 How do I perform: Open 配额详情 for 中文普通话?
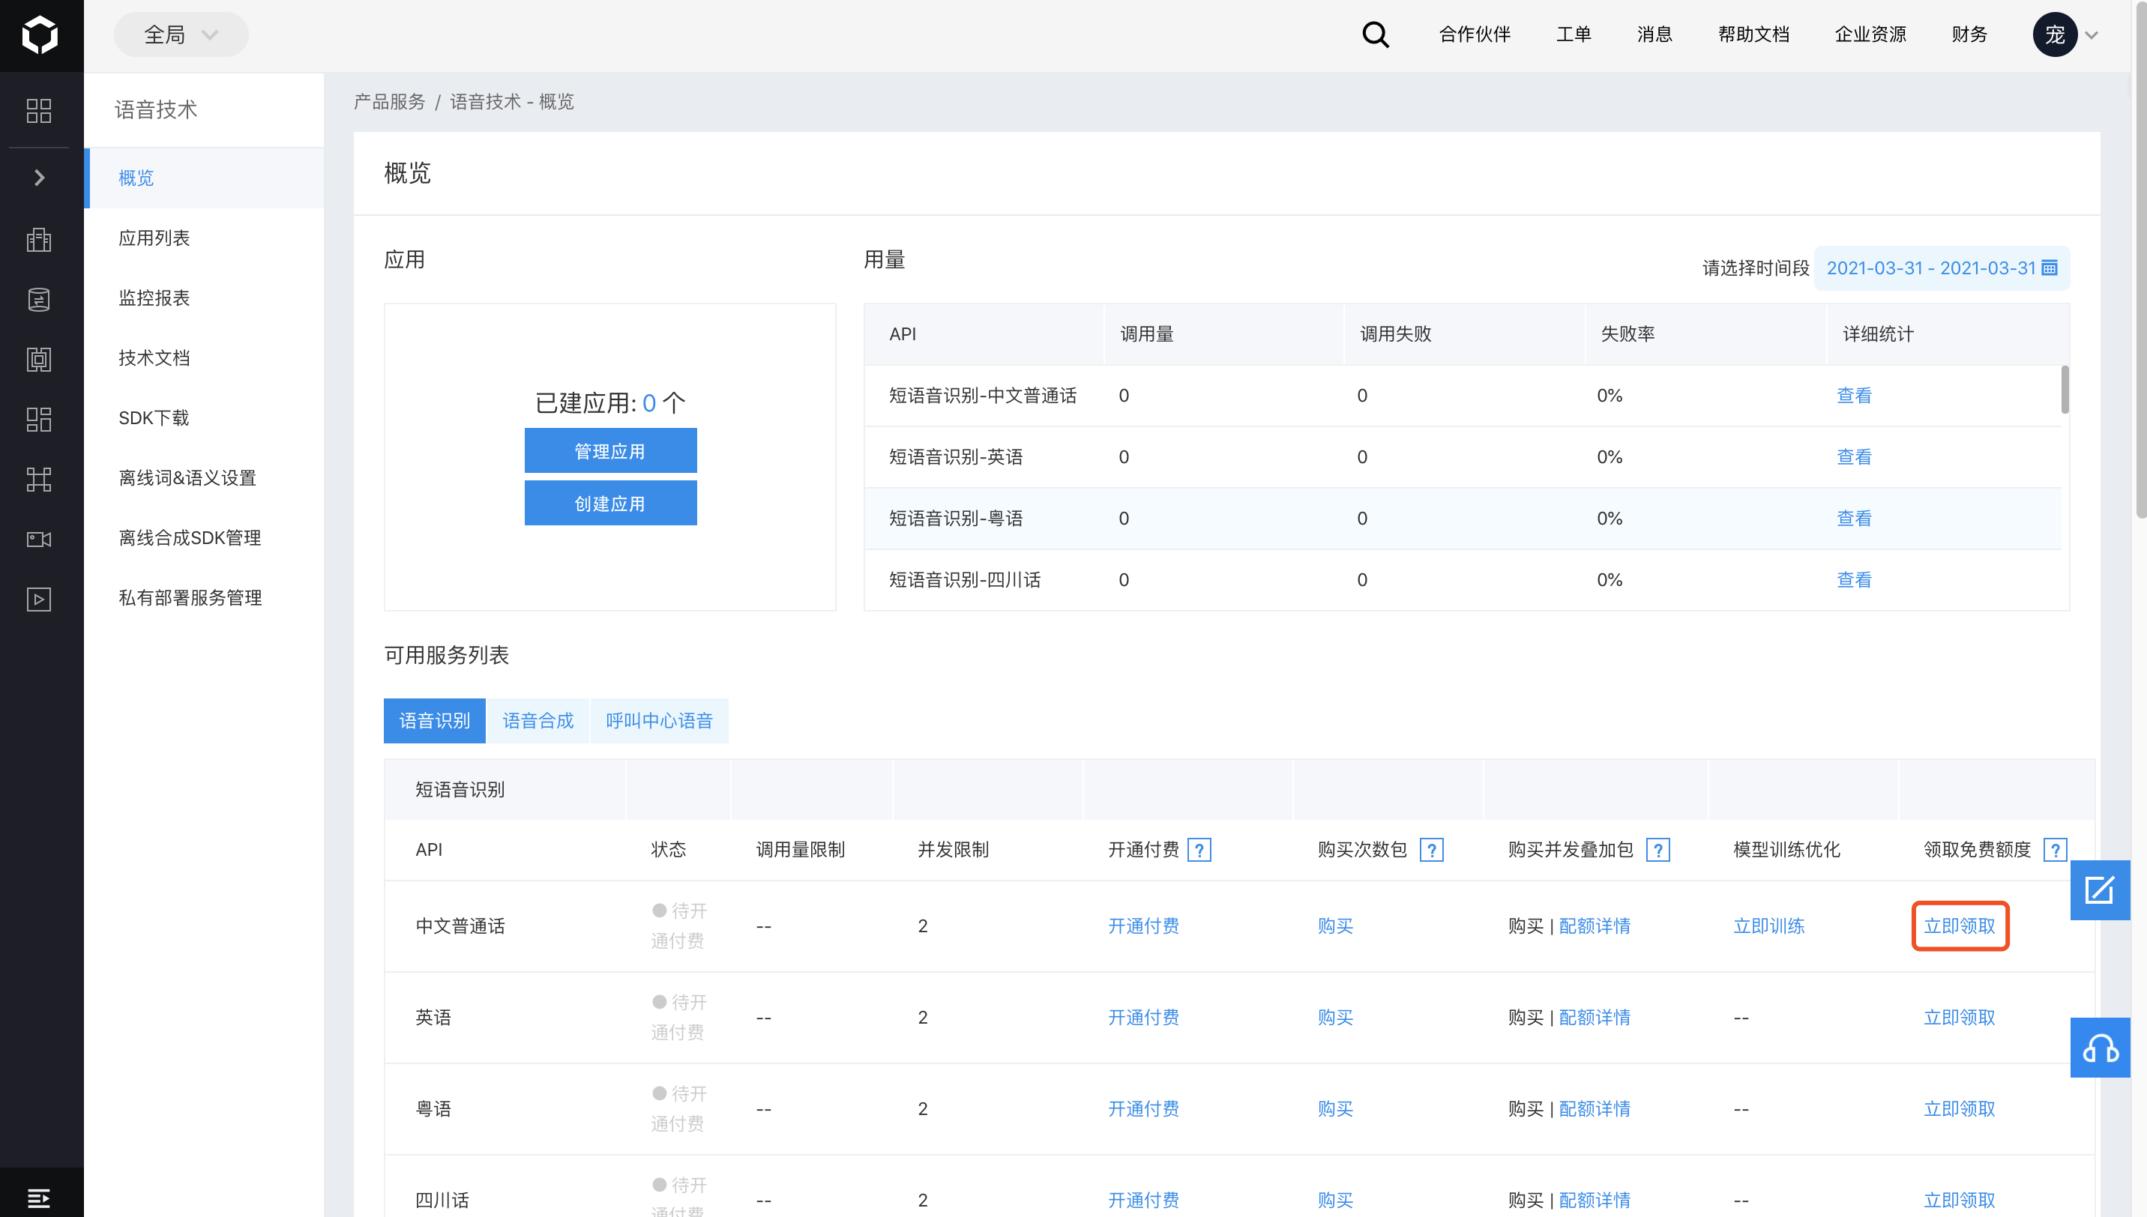[1595, 926]
